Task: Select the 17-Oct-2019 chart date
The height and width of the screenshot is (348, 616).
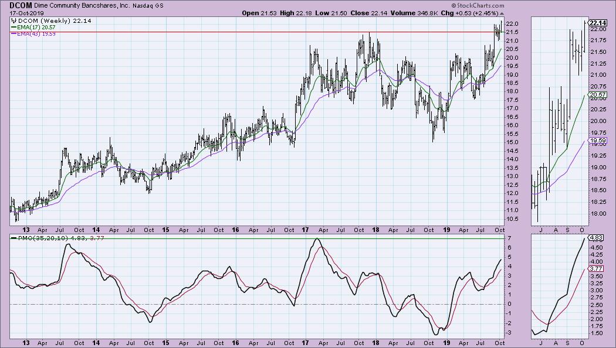Action: 27,13
